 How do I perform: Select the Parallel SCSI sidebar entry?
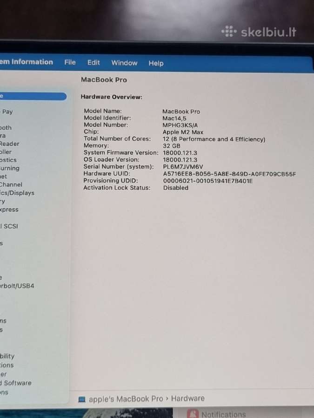(x=9, y=226)
